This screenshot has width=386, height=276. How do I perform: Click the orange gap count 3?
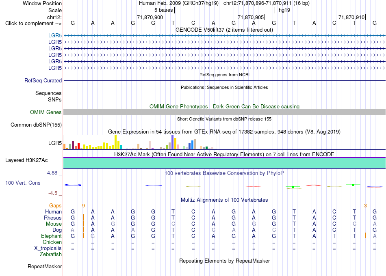coord(365,206)
